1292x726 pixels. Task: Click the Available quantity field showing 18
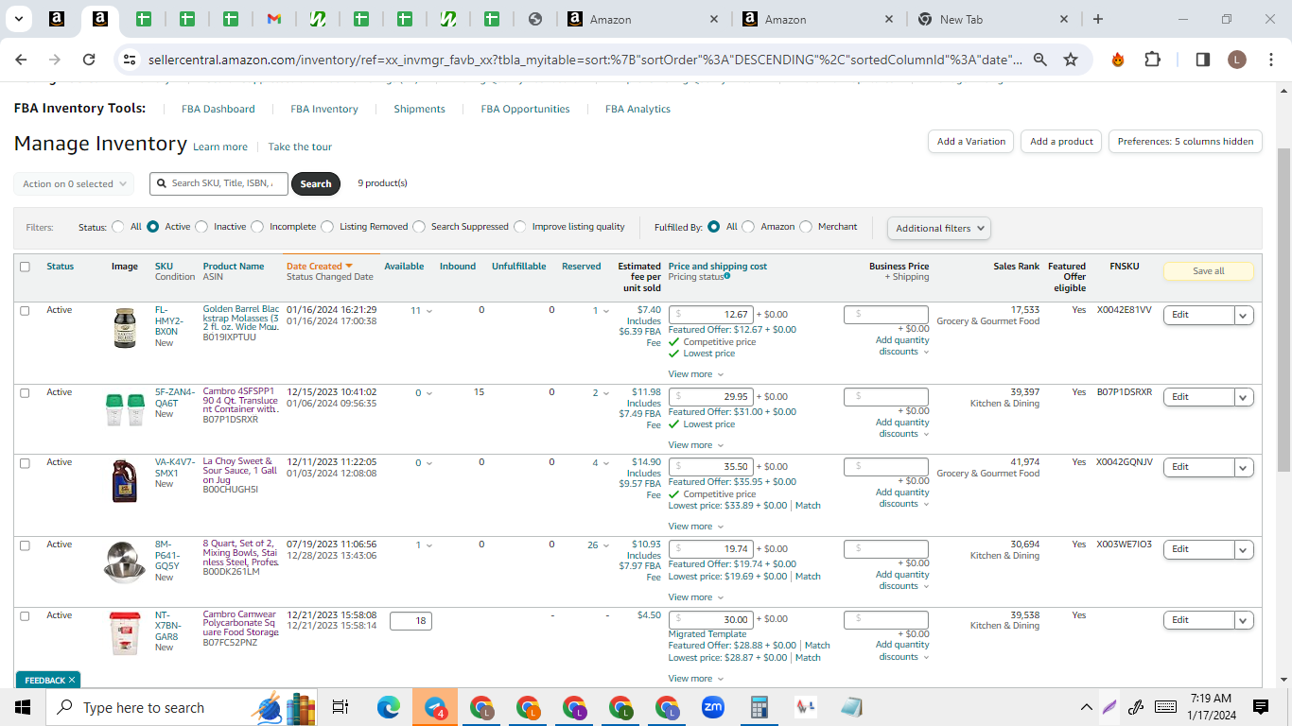[x=410, y=621]
